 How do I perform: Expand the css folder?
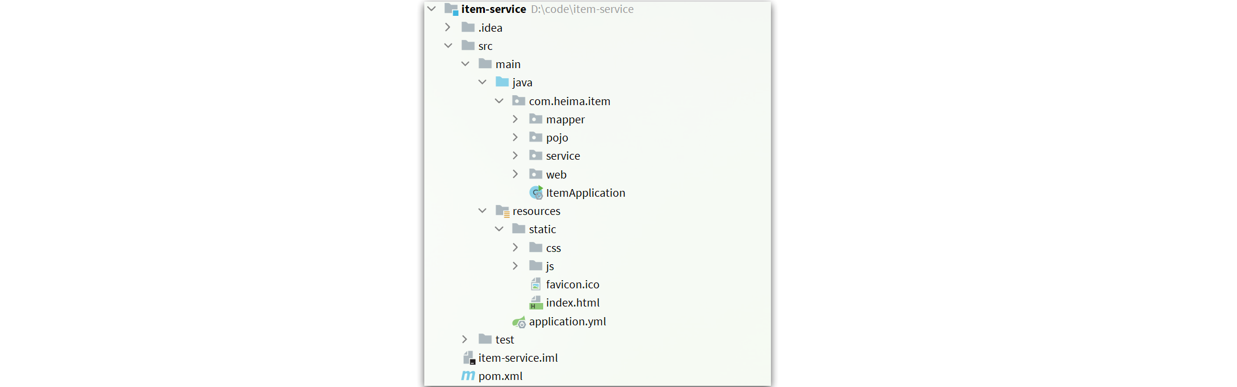pos(516,248)
